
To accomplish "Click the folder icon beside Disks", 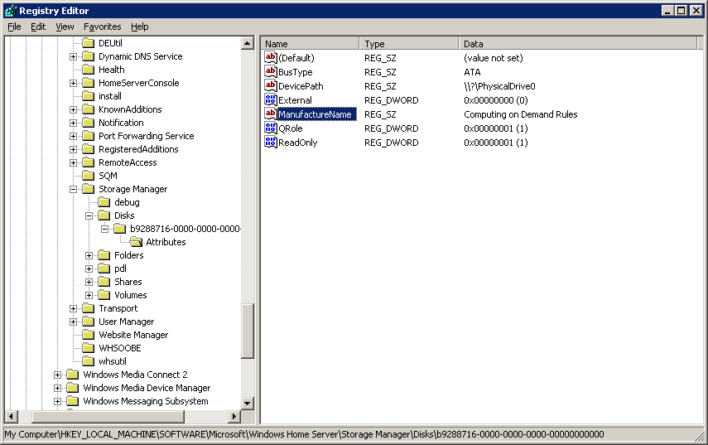I will (104, 215).
